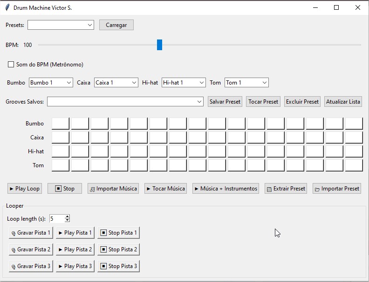This screenshot has width=369, height=282.
Task: Click the Salvar Preset button
Action: (x=225, y=102)
